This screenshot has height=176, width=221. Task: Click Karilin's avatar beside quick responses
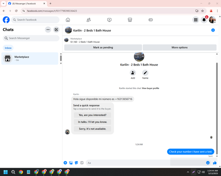coord(67,132)
